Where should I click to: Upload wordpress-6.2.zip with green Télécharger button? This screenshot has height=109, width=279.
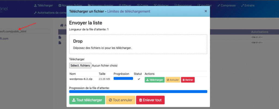tap(155, 80)
